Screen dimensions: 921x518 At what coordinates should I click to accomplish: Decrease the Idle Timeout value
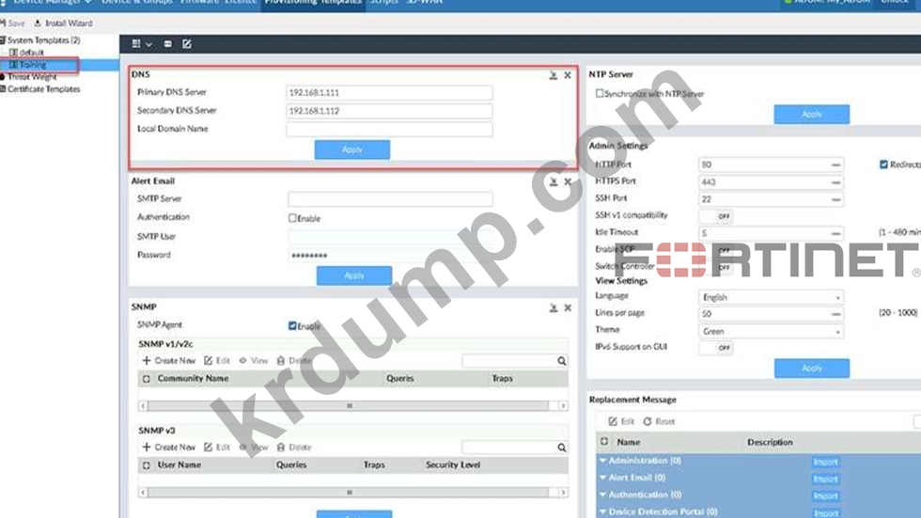pos(835,234)
